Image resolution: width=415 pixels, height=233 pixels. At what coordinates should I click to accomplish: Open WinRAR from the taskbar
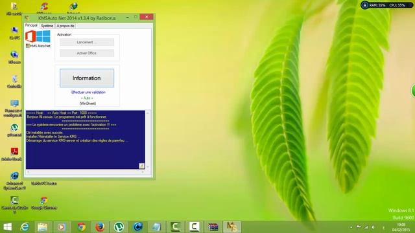pyautogui.click(x=213, y=227)
